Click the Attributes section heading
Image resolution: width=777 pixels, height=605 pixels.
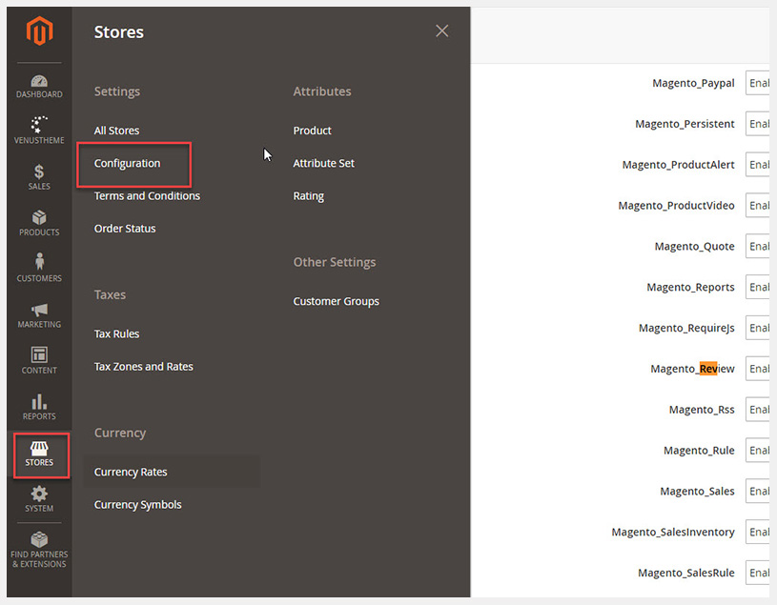pos(322,91)
